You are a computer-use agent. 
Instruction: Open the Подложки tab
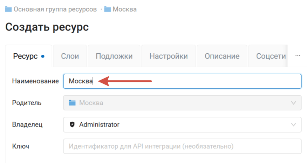click(114, 56)
